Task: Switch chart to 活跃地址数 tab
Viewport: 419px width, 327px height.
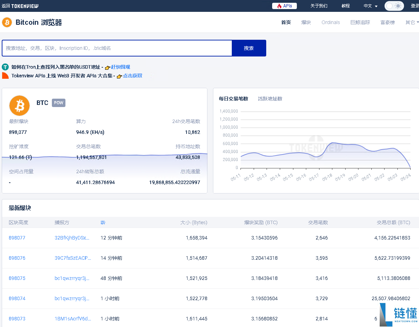Action: [x=270, y=99]
